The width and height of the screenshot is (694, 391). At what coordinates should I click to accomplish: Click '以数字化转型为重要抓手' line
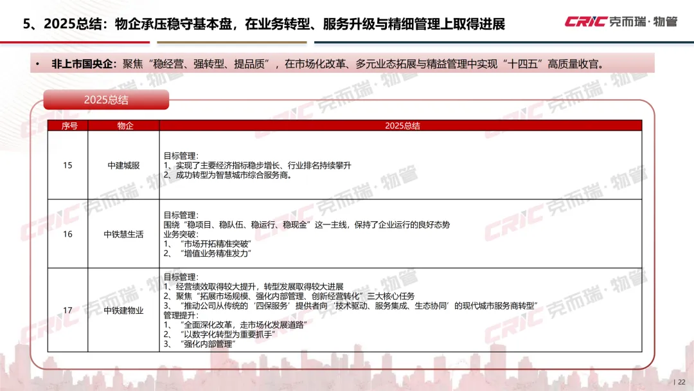(220, 334)
